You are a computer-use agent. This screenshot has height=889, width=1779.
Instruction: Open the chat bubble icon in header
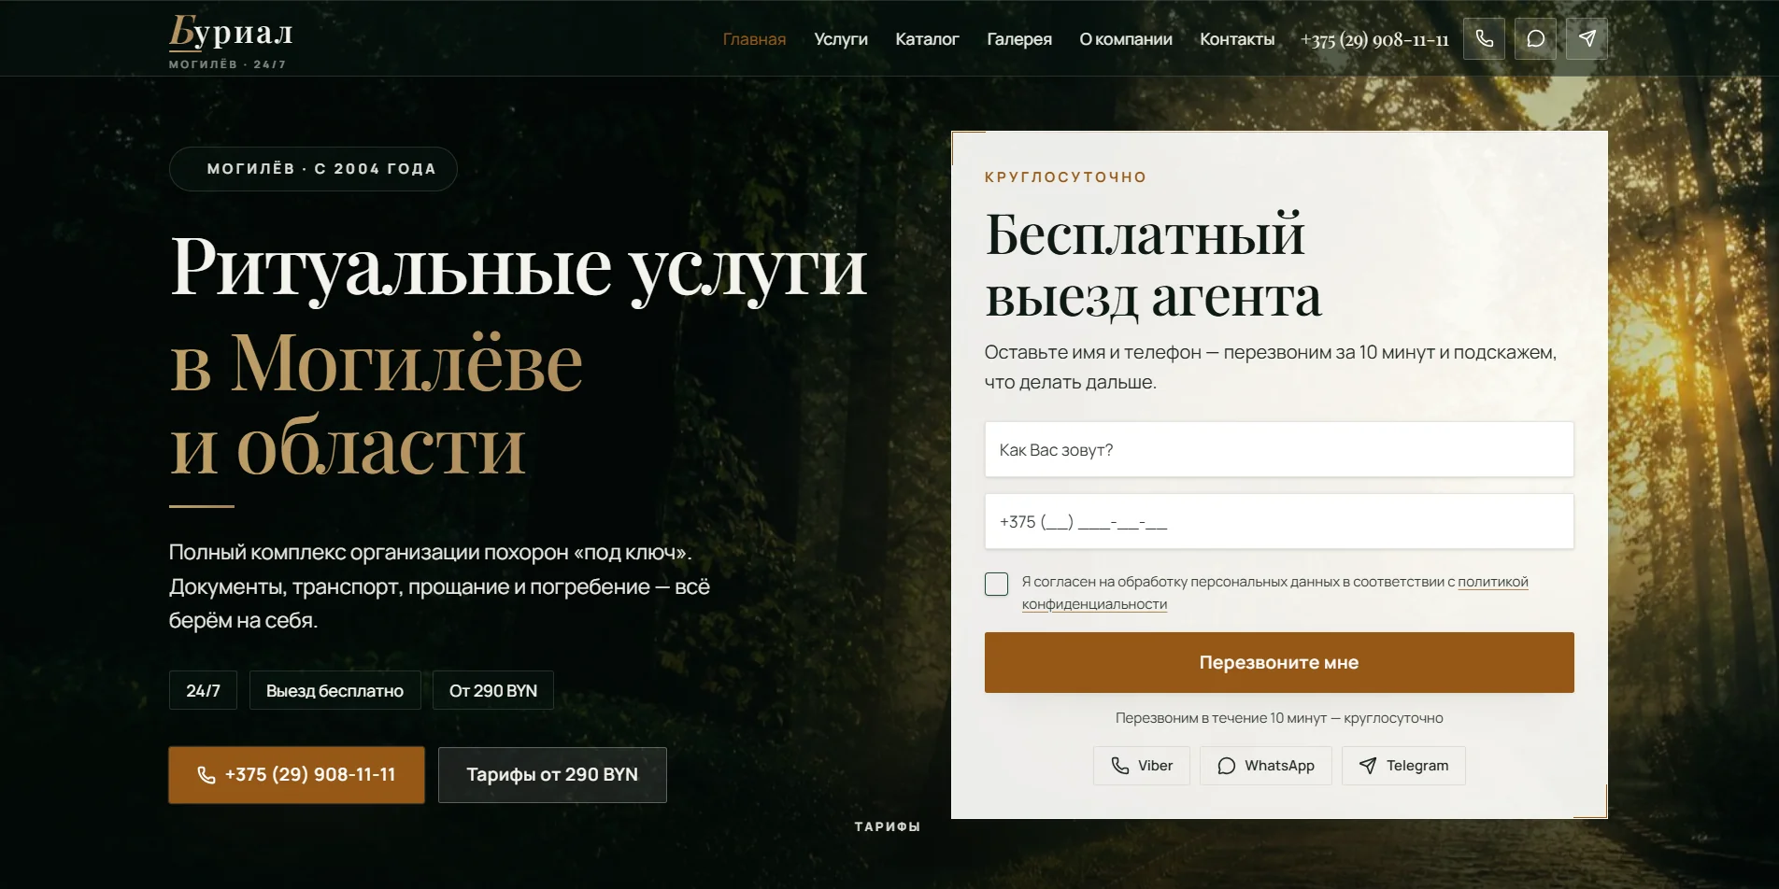(1535, 38)
